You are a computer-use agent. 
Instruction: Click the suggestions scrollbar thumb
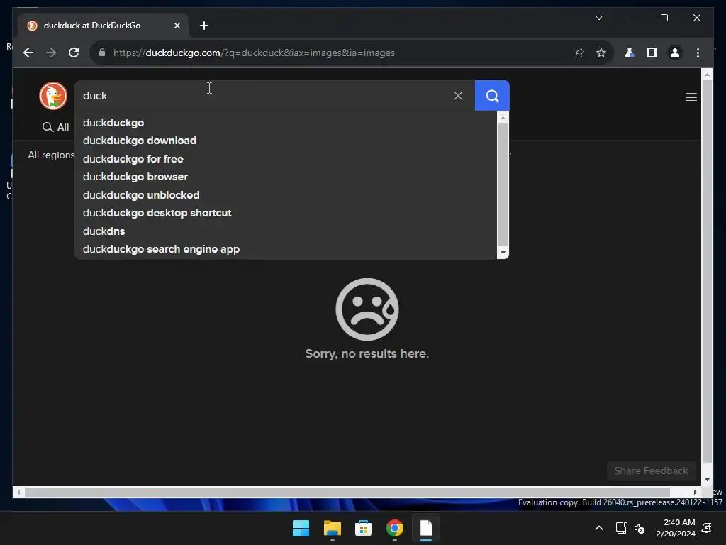tap(503, 184)
